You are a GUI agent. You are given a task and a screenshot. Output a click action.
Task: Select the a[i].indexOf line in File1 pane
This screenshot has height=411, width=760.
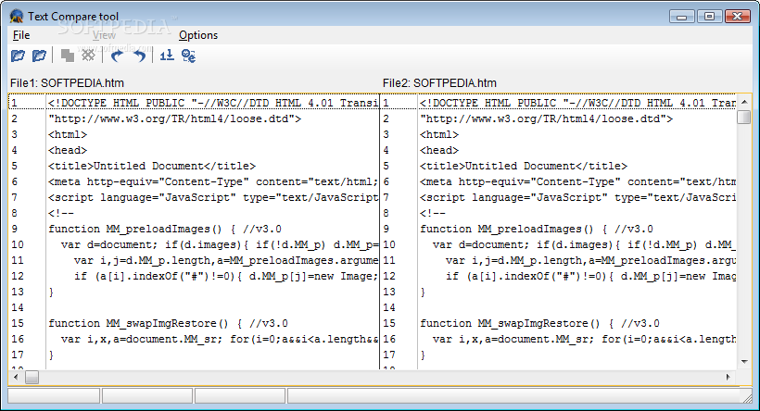pyautogui.click(x=225, y=276)
